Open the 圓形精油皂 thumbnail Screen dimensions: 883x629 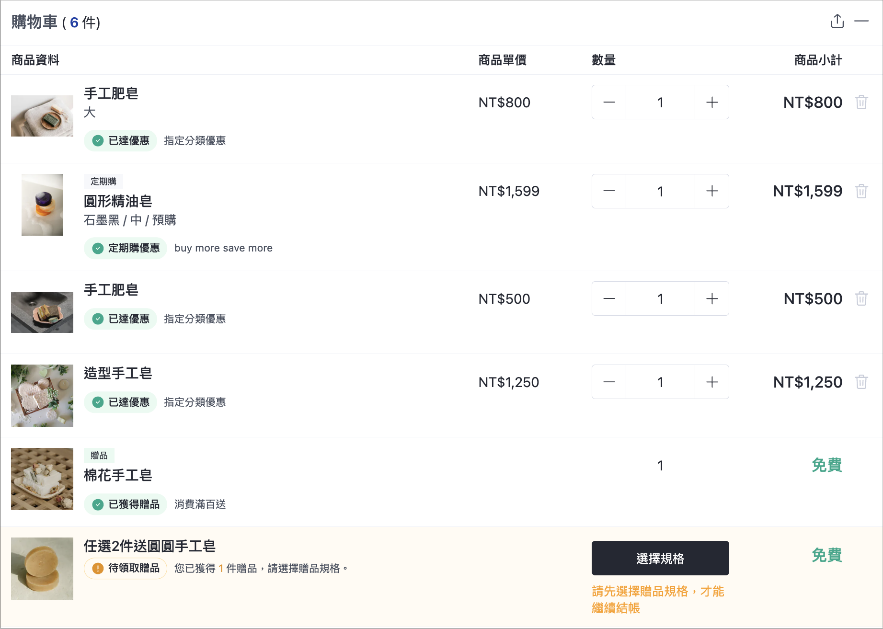(42, 205)
